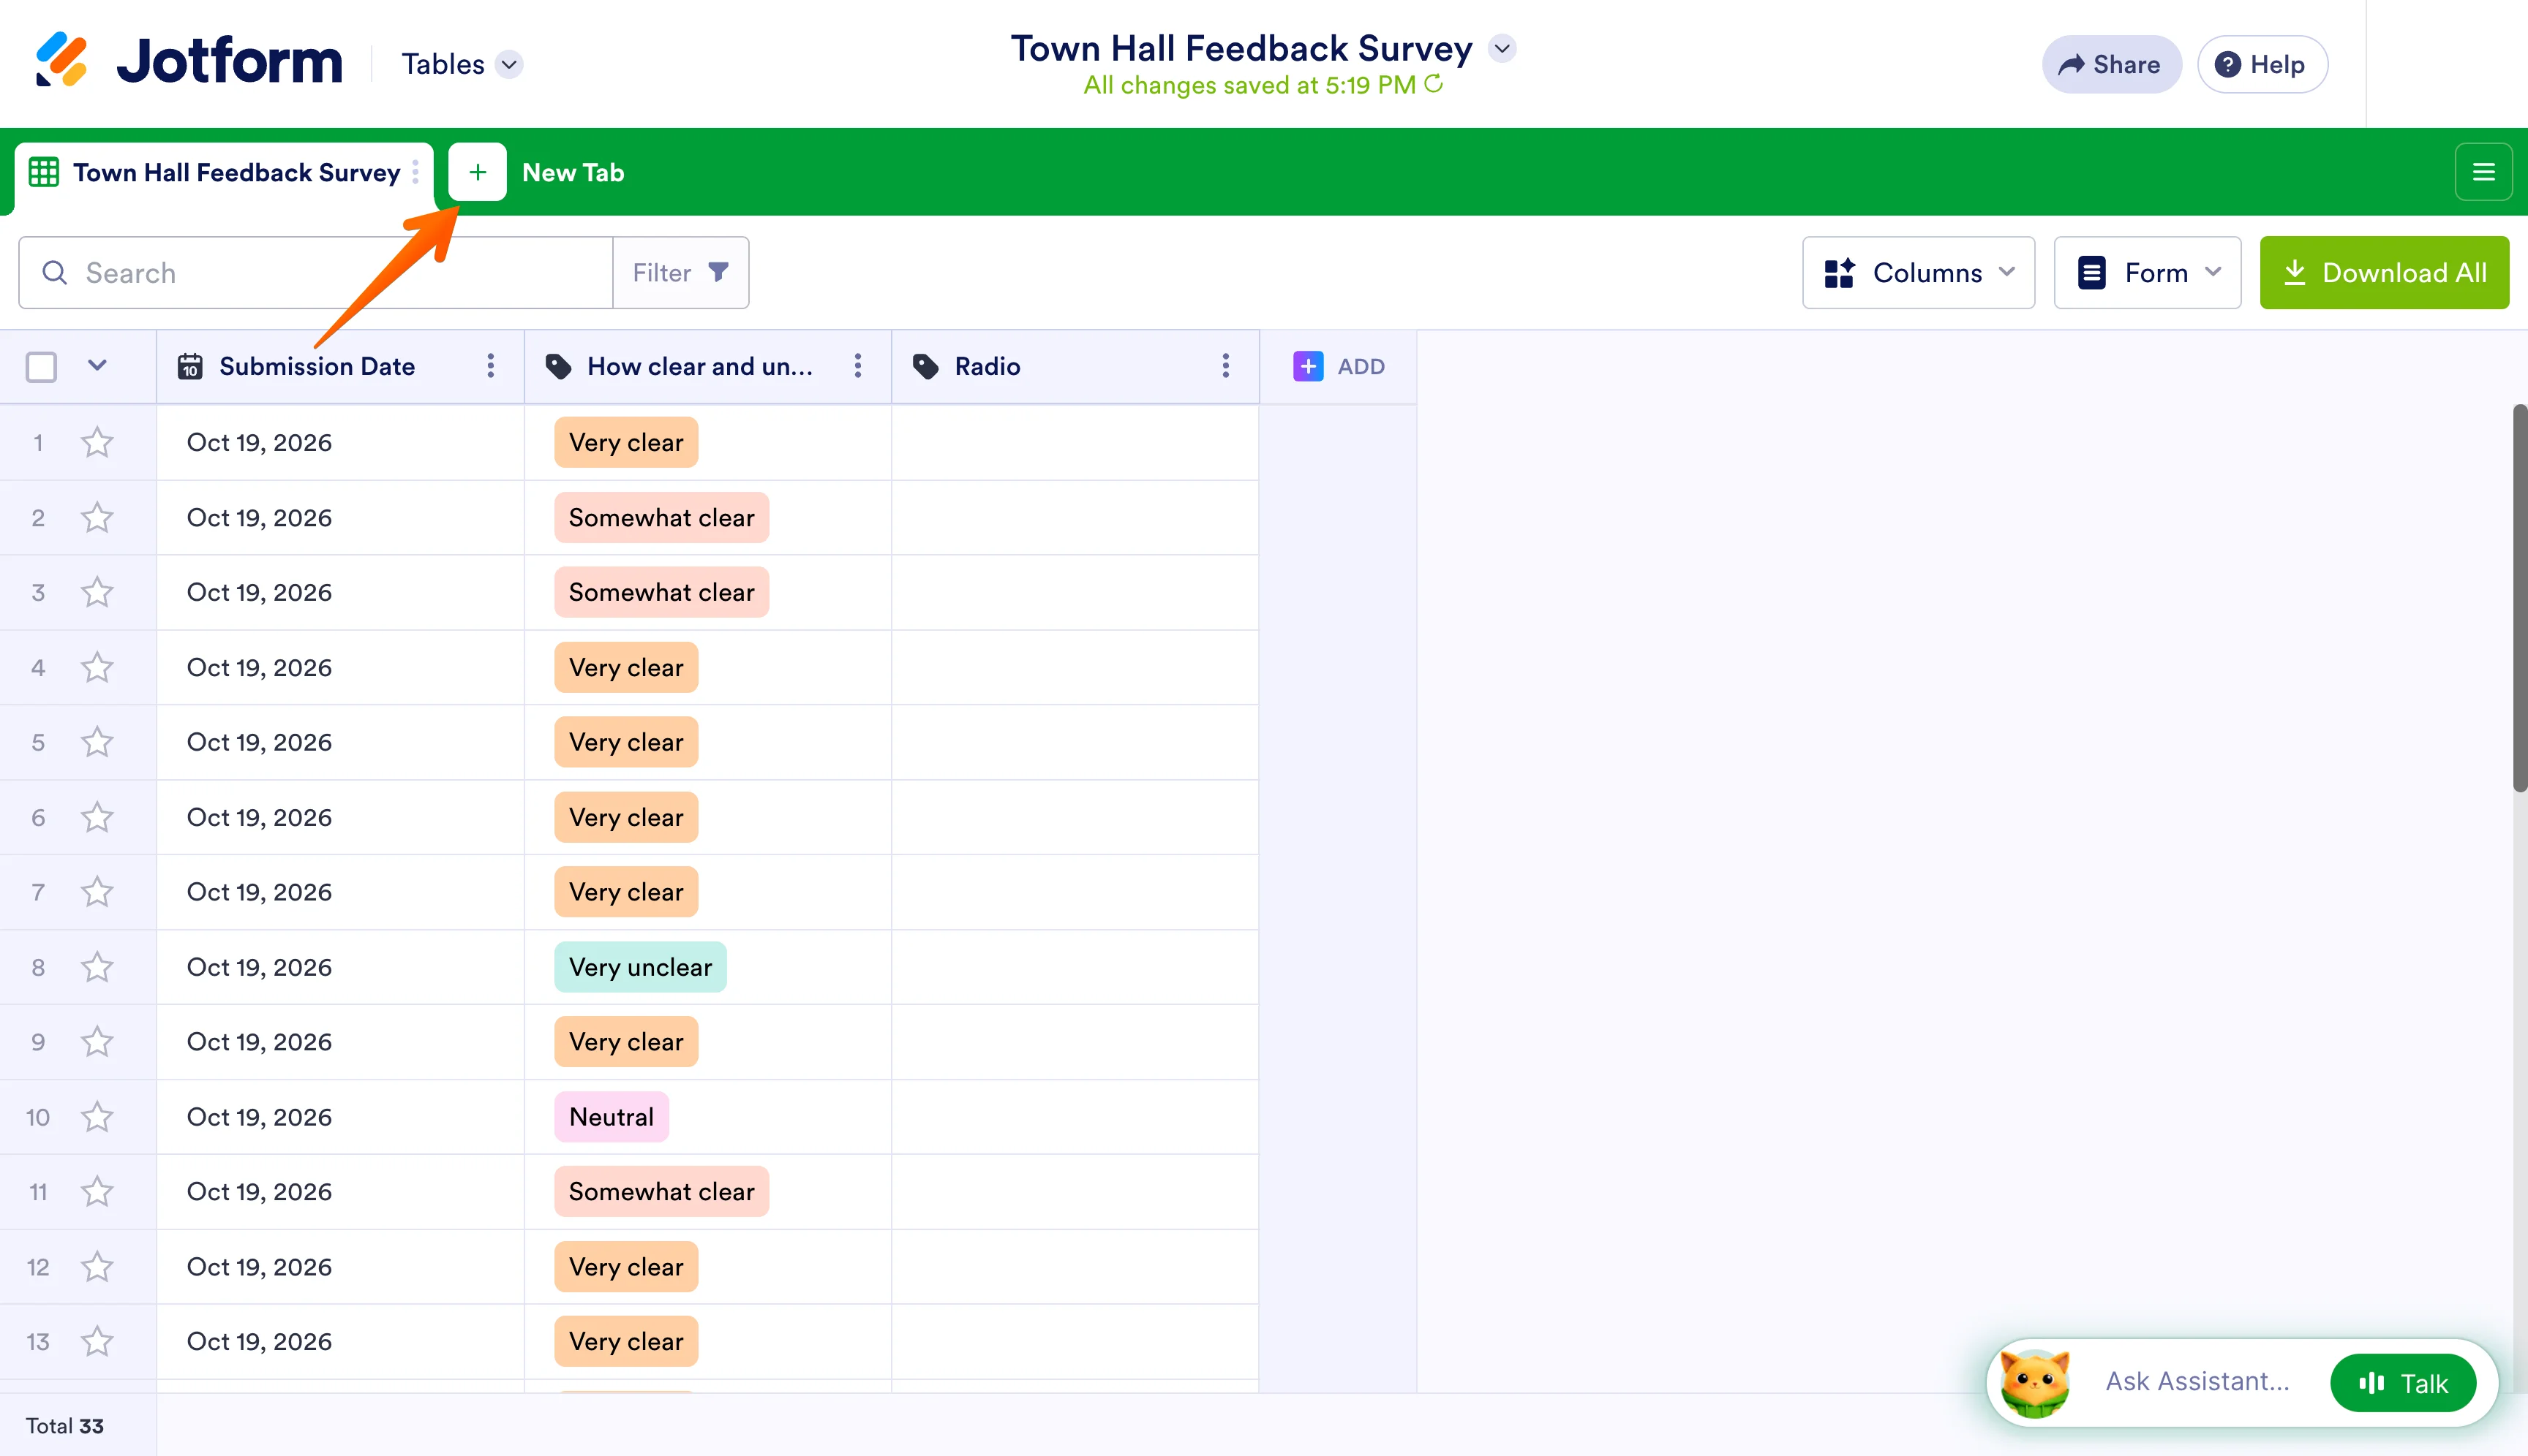2528x1456 pixels.
Task: Click the Jotform logo
Action: (189, 61)
